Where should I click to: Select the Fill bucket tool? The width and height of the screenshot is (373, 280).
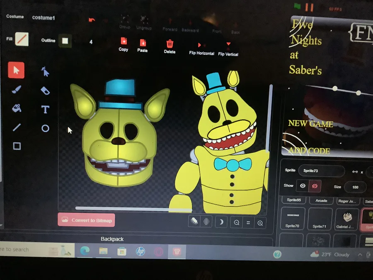point(17,108)
